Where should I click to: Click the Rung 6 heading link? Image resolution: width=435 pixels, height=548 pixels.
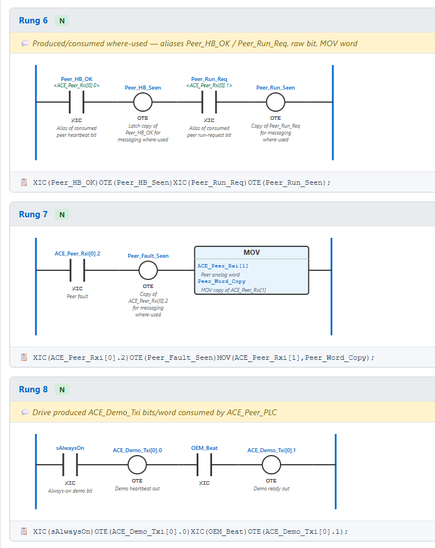tap(33, 21)
